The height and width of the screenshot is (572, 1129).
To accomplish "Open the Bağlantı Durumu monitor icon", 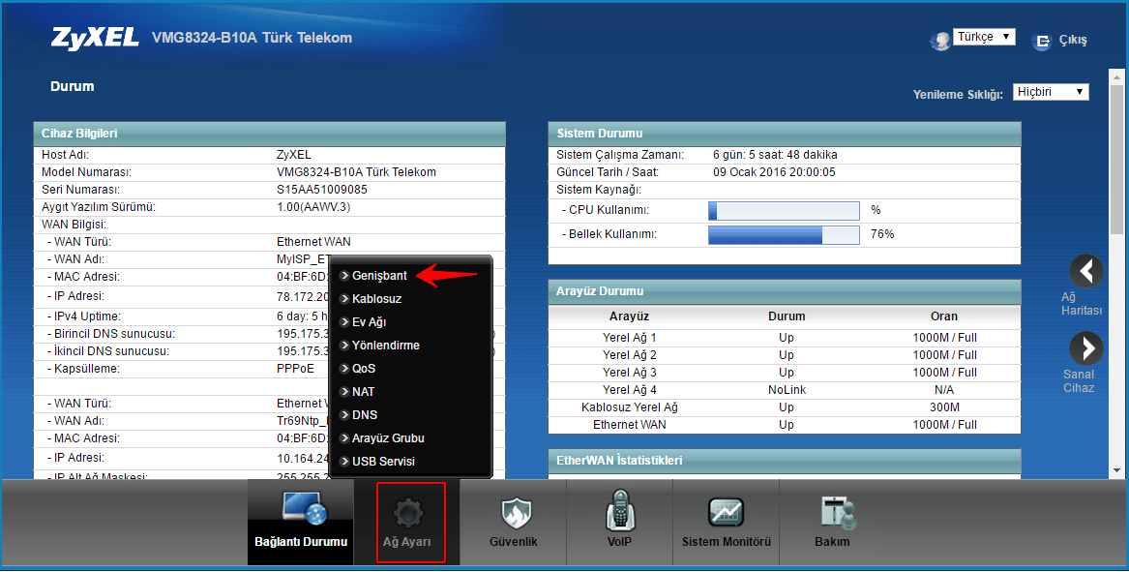I will 300,510.
